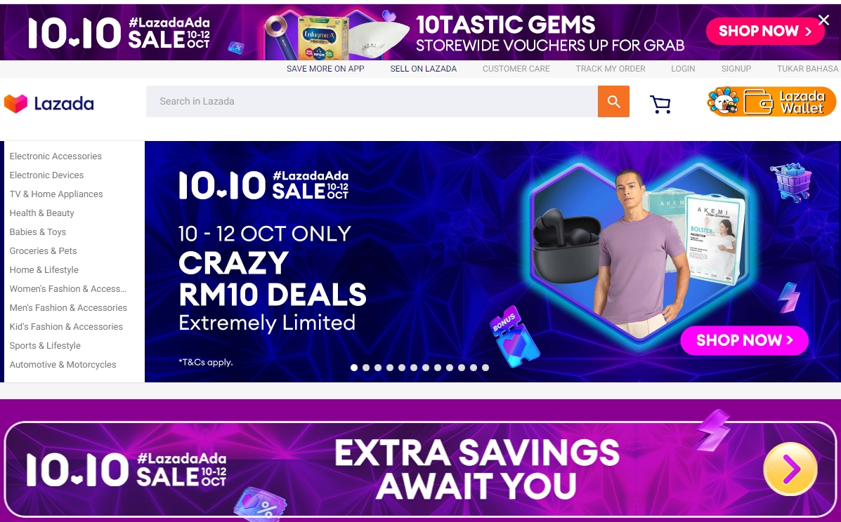
Task: Click the orange search magnifier button
Action: [613, 101]
